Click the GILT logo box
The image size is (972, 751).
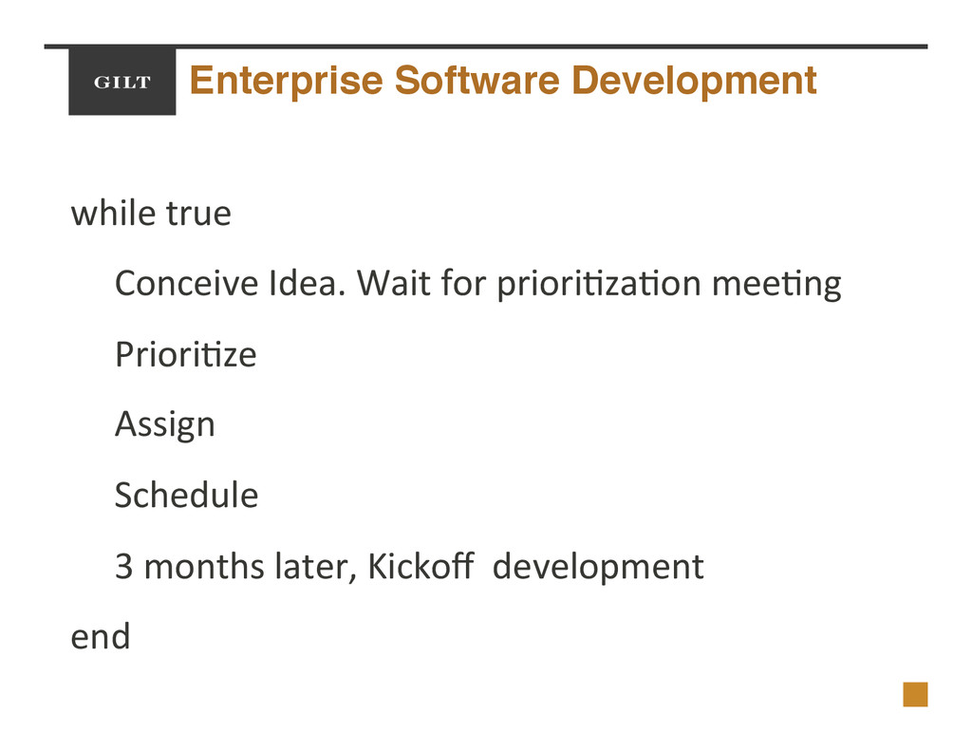tap(122, 81)
